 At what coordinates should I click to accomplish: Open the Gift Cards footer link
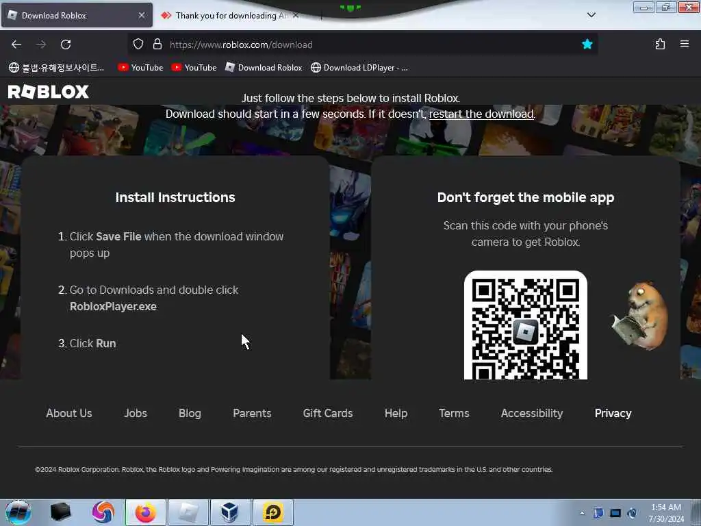pos(328,413)
